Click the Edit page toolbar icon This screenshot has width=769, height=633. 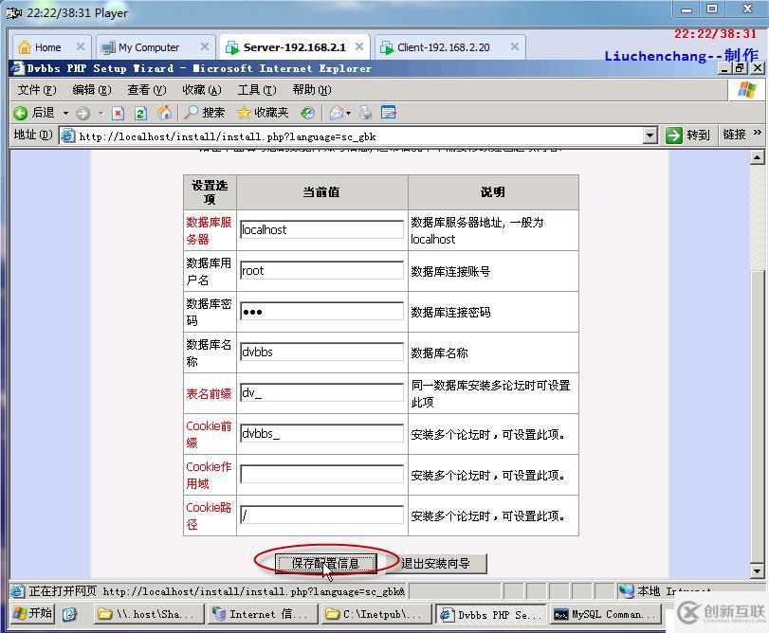pyautogui.click(x=389, y=113)
